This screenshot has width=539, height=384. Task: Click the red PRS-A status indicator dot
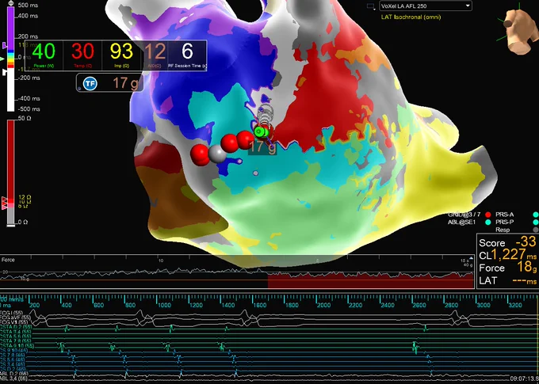[x=487, y=215]
